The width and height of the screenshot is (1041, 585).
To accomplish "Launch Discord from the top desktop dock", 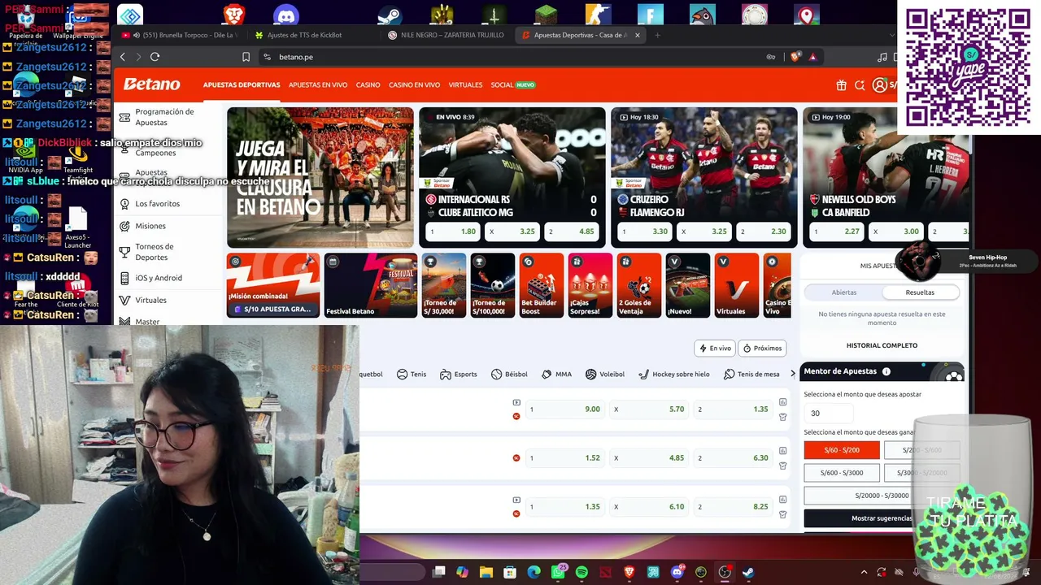I will click(x=285, y=15).
